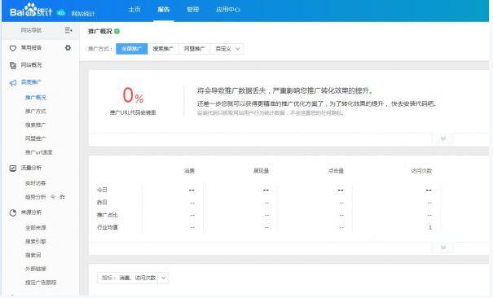Image resolution: width=493 pixels, height=298 pixels.
Task: Collapse 百度推广 section in sidebar
Action: click(31, 82)
